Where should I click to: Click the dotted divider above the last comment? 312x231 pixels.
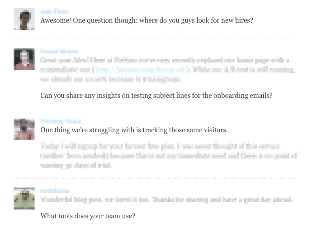[x=156, y=179]
